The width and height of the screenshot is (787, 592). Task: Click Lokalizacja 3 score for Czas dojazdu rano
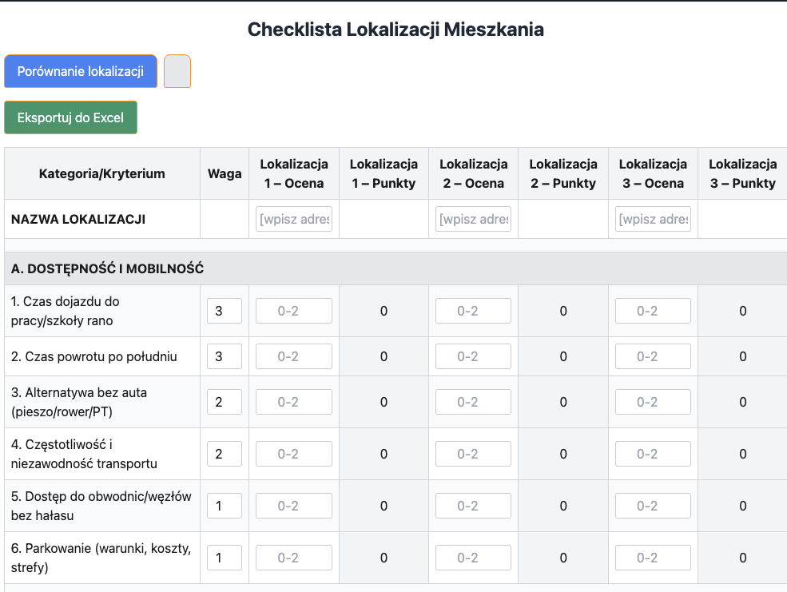653,311
